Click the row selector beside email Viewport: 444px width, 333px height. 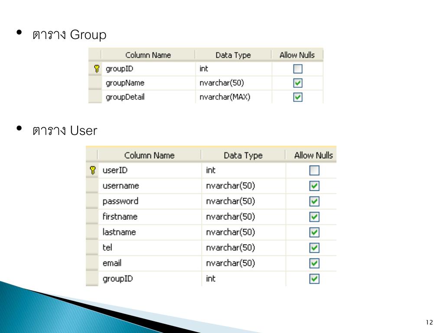(92, 263)
